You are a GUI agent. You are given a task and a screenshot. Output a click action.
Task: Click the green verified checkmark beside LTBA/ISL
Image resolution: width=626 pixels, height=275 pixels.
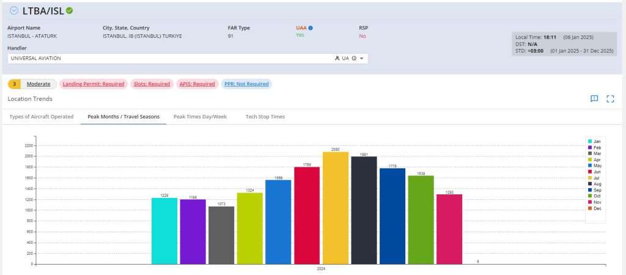click(x=70, y=10)
